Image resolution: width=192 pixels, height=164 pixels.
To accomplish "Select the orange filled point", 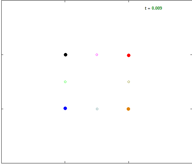I will pyautogui.click(x=128, y=109).
